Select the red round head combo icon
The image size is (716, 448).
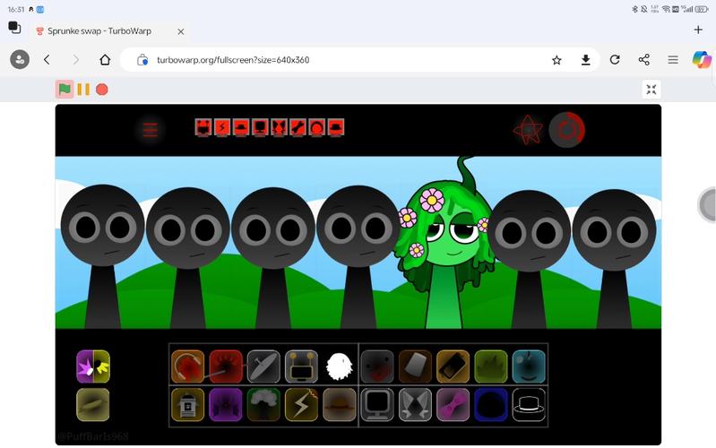click(x=317, y=127)
